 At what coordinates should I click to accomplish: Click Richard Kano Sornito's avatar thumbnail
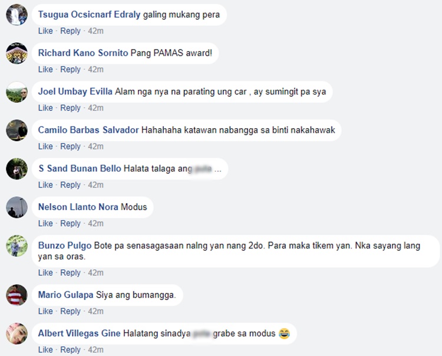tap(17, 53)
